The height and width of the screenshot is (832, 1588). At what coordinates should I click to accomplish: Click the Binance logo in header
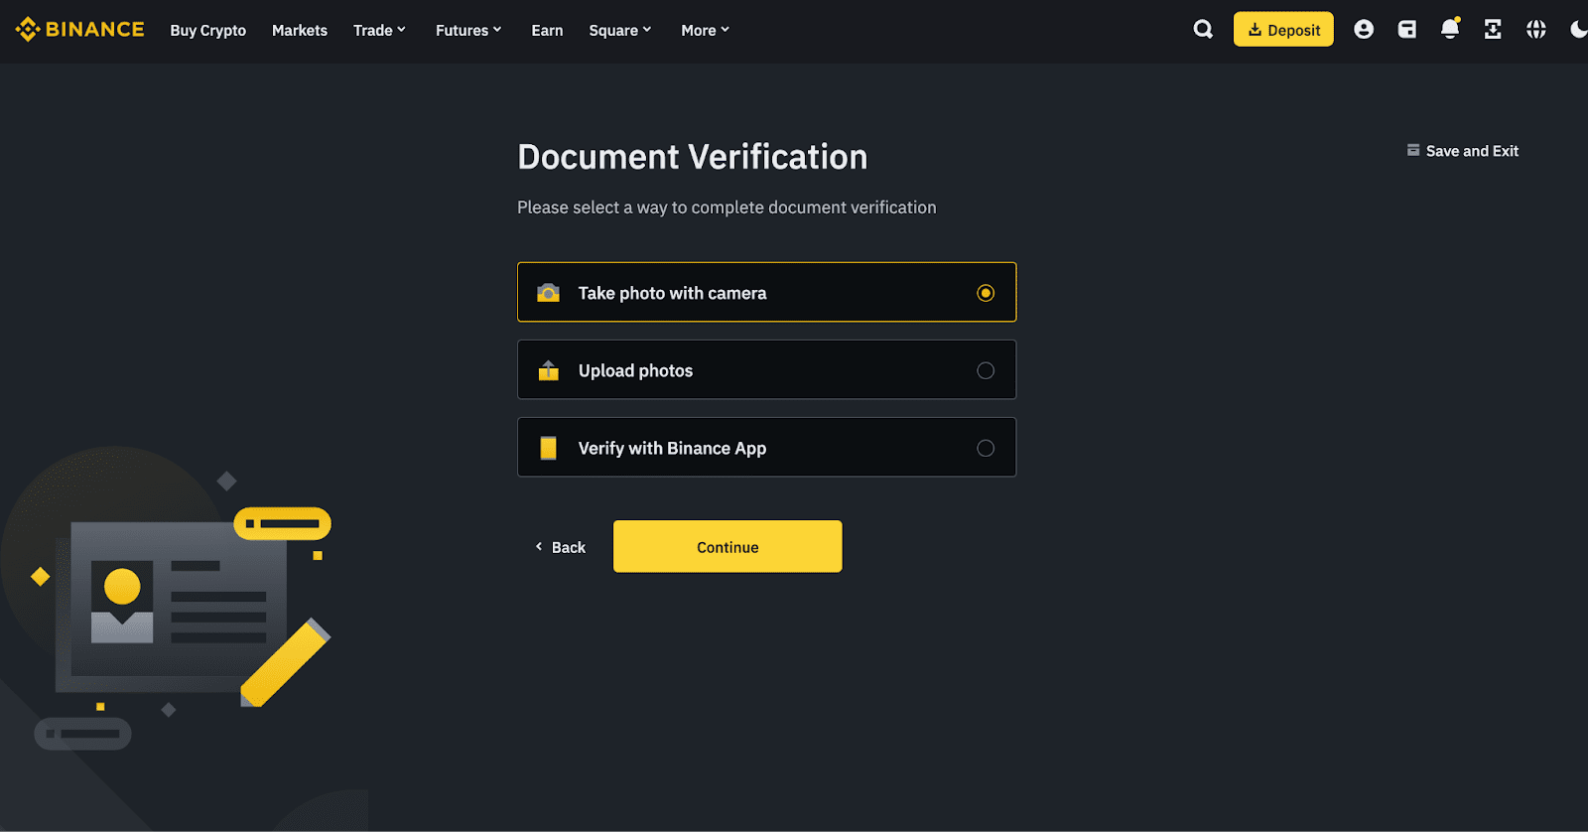click(79, 30)
